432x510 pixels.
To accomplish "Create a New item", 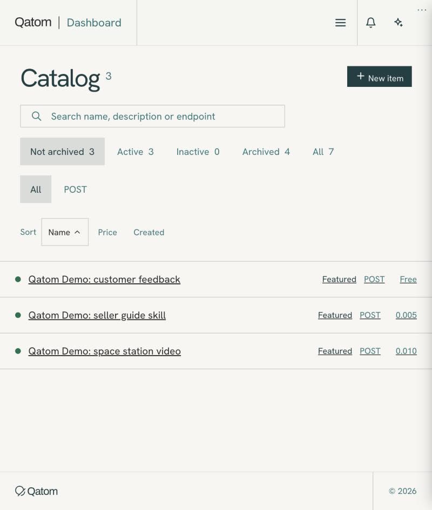I will click(x=379, y=77).
